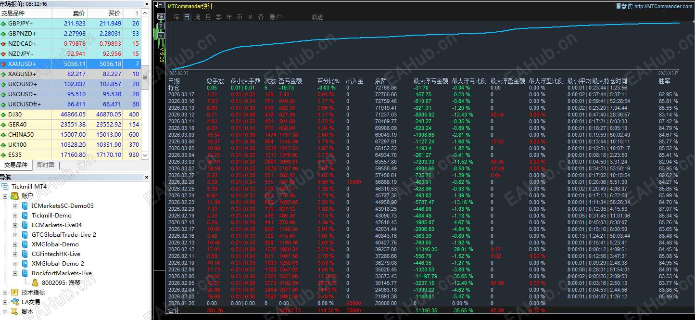
Task: Collapse the RockfortMarkets-Live node
Action: point(15,273)
